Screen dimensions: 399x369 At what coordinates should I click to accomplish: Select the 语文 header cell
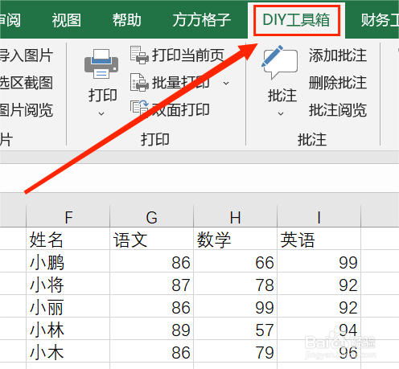tap(152, 239)
